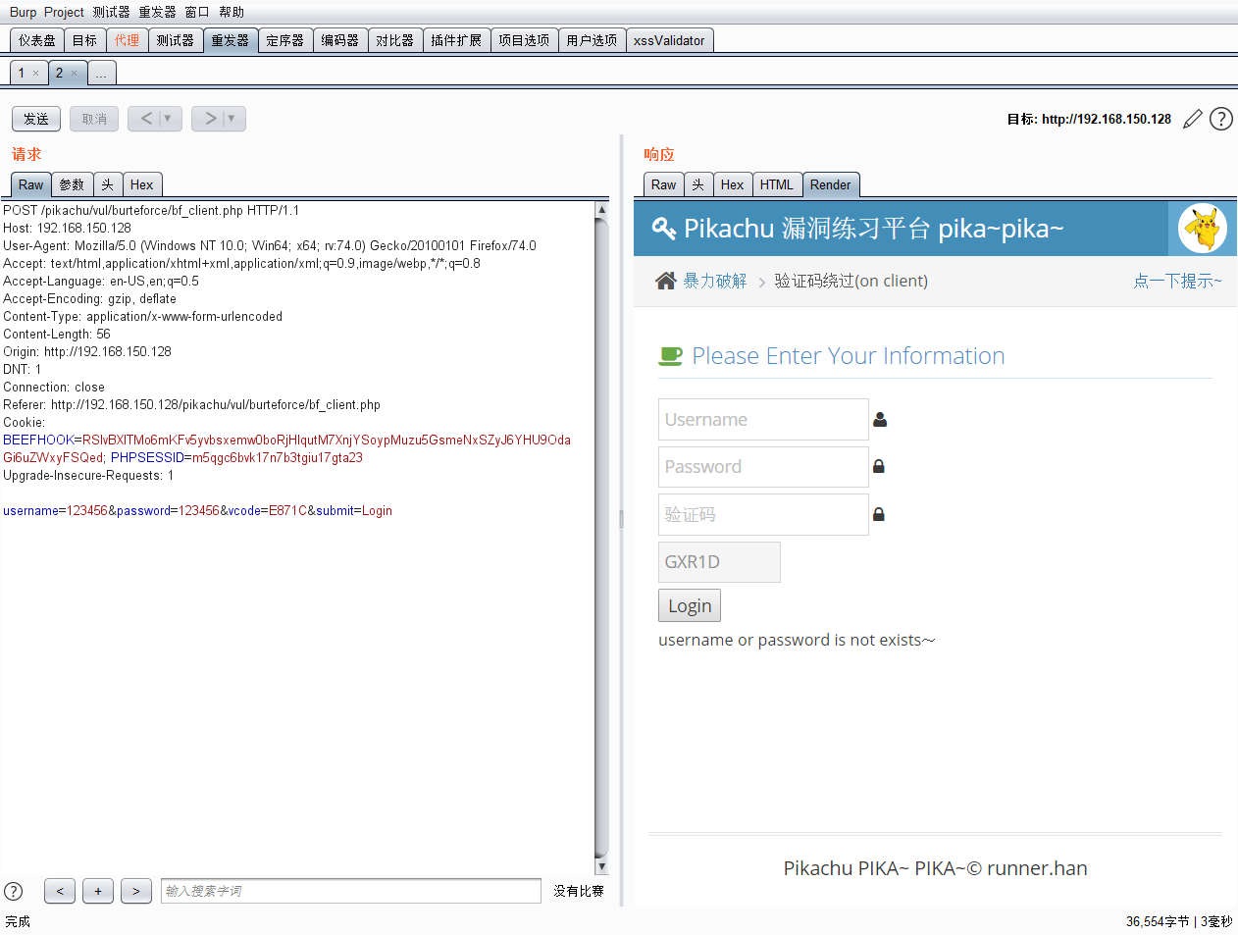
Task: Select the response Render tab
Action: point(831,184)
